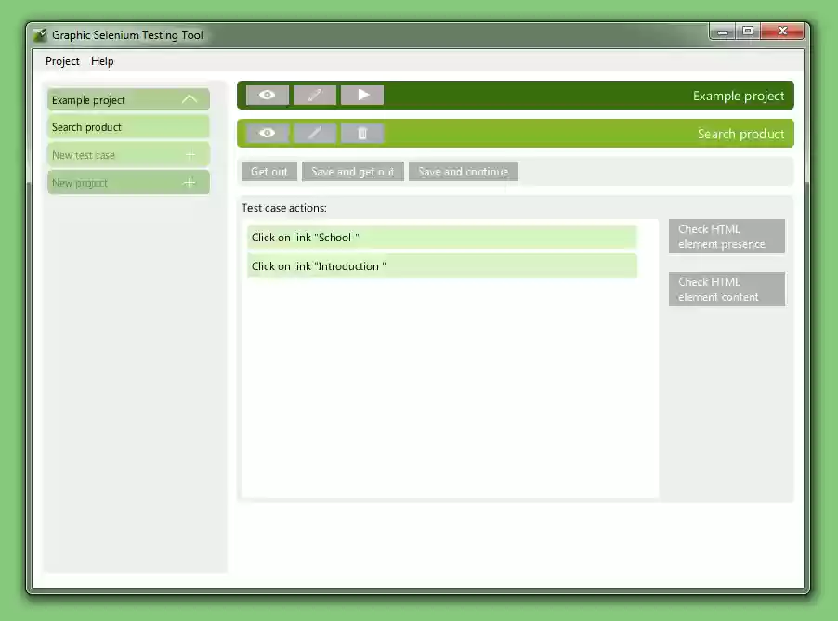
Task: Select the Search product test case in sidebar
Action: [128, 126]
